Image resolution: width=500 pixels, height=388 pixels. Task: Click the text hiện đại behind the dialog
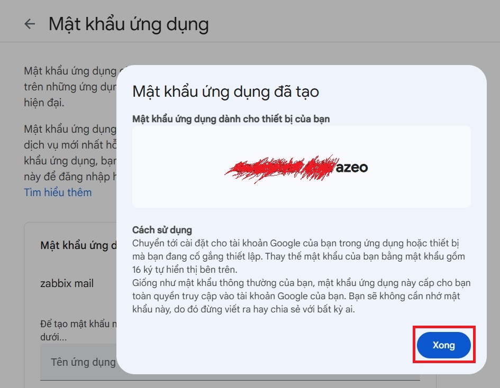tap(44, 103)
